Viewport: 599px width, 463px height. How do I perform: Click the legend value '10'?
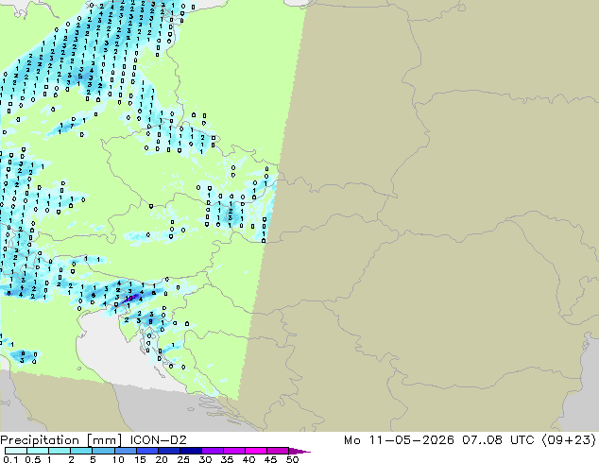pyautogui.click(x=118, y=459)
